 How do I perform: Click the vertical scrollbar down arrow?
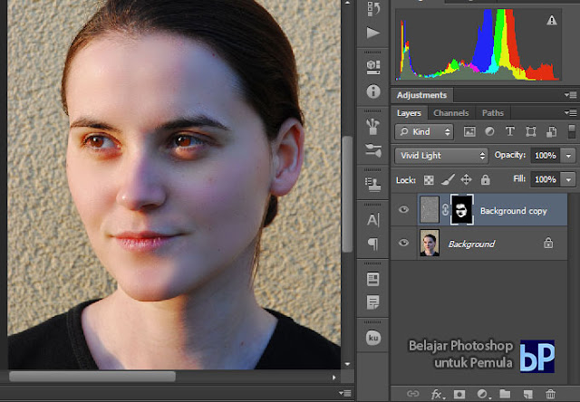pos(347,364)
